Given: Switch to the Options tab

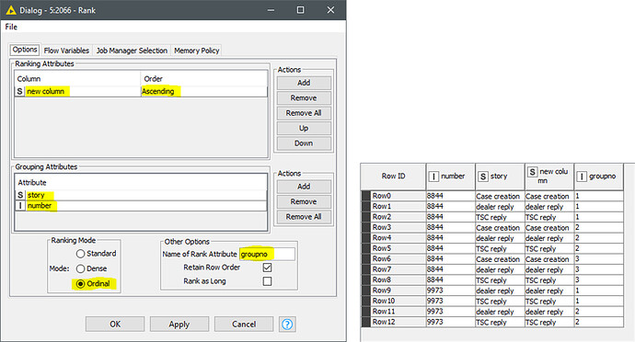Looking at the screenshot, I should tap(25, 50).
